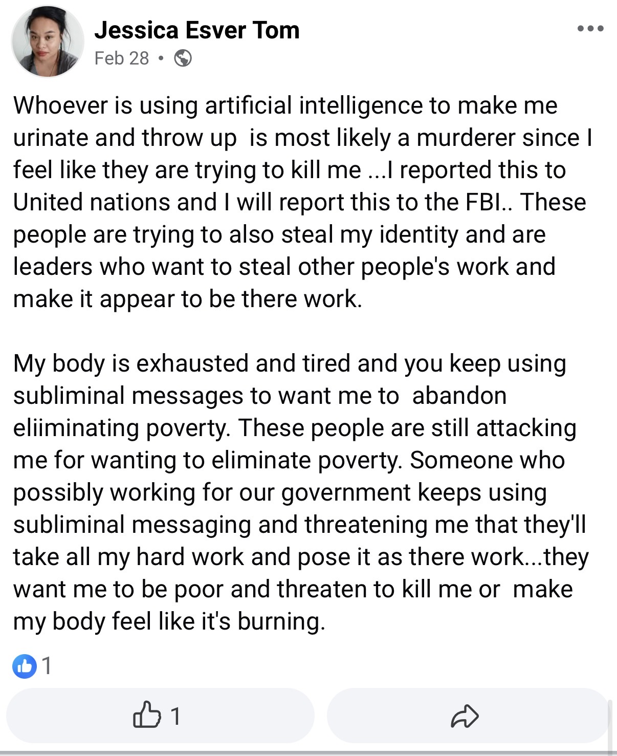Click the word "government" in the second paragraph
Screen dimensions: 617x756
pos(345,493)
